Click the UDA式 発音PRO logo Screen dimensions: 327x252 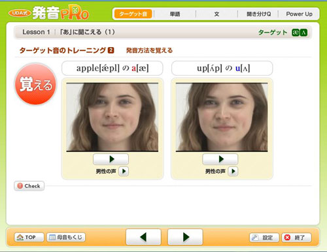pos(49,13)
